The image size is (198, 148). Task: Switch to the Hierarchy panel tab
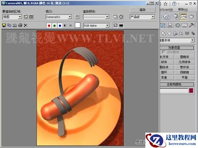170,25
